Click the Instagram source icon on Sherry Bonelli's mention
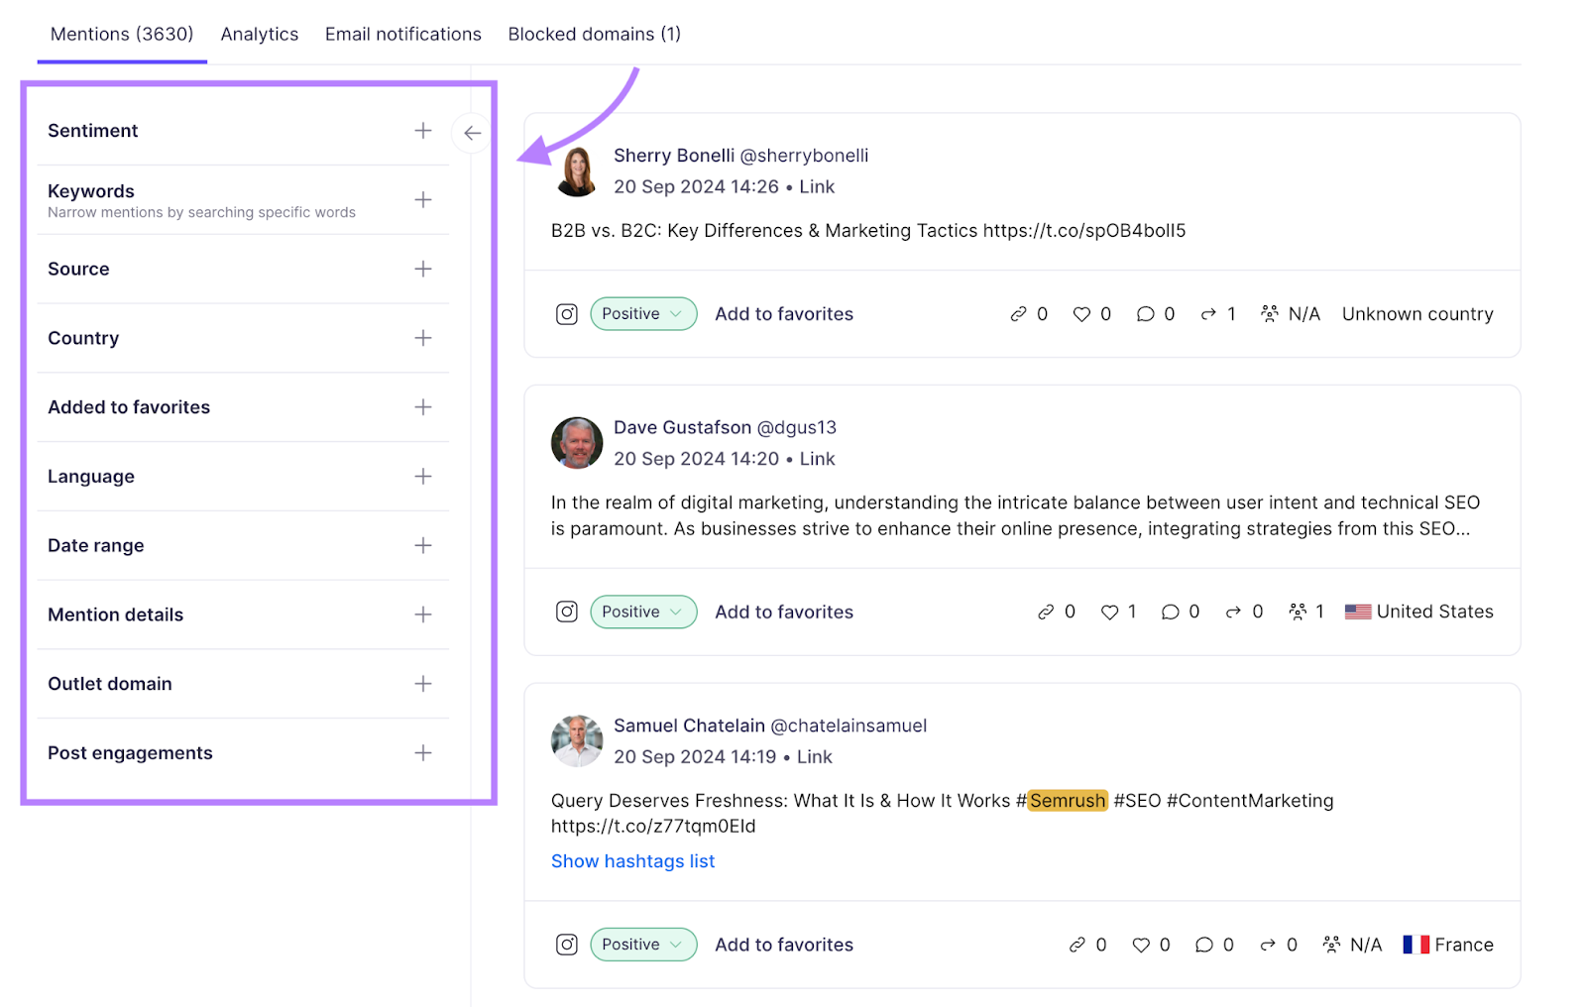The height and width of the screenshot is (1007, 1586). click(566, 313)
